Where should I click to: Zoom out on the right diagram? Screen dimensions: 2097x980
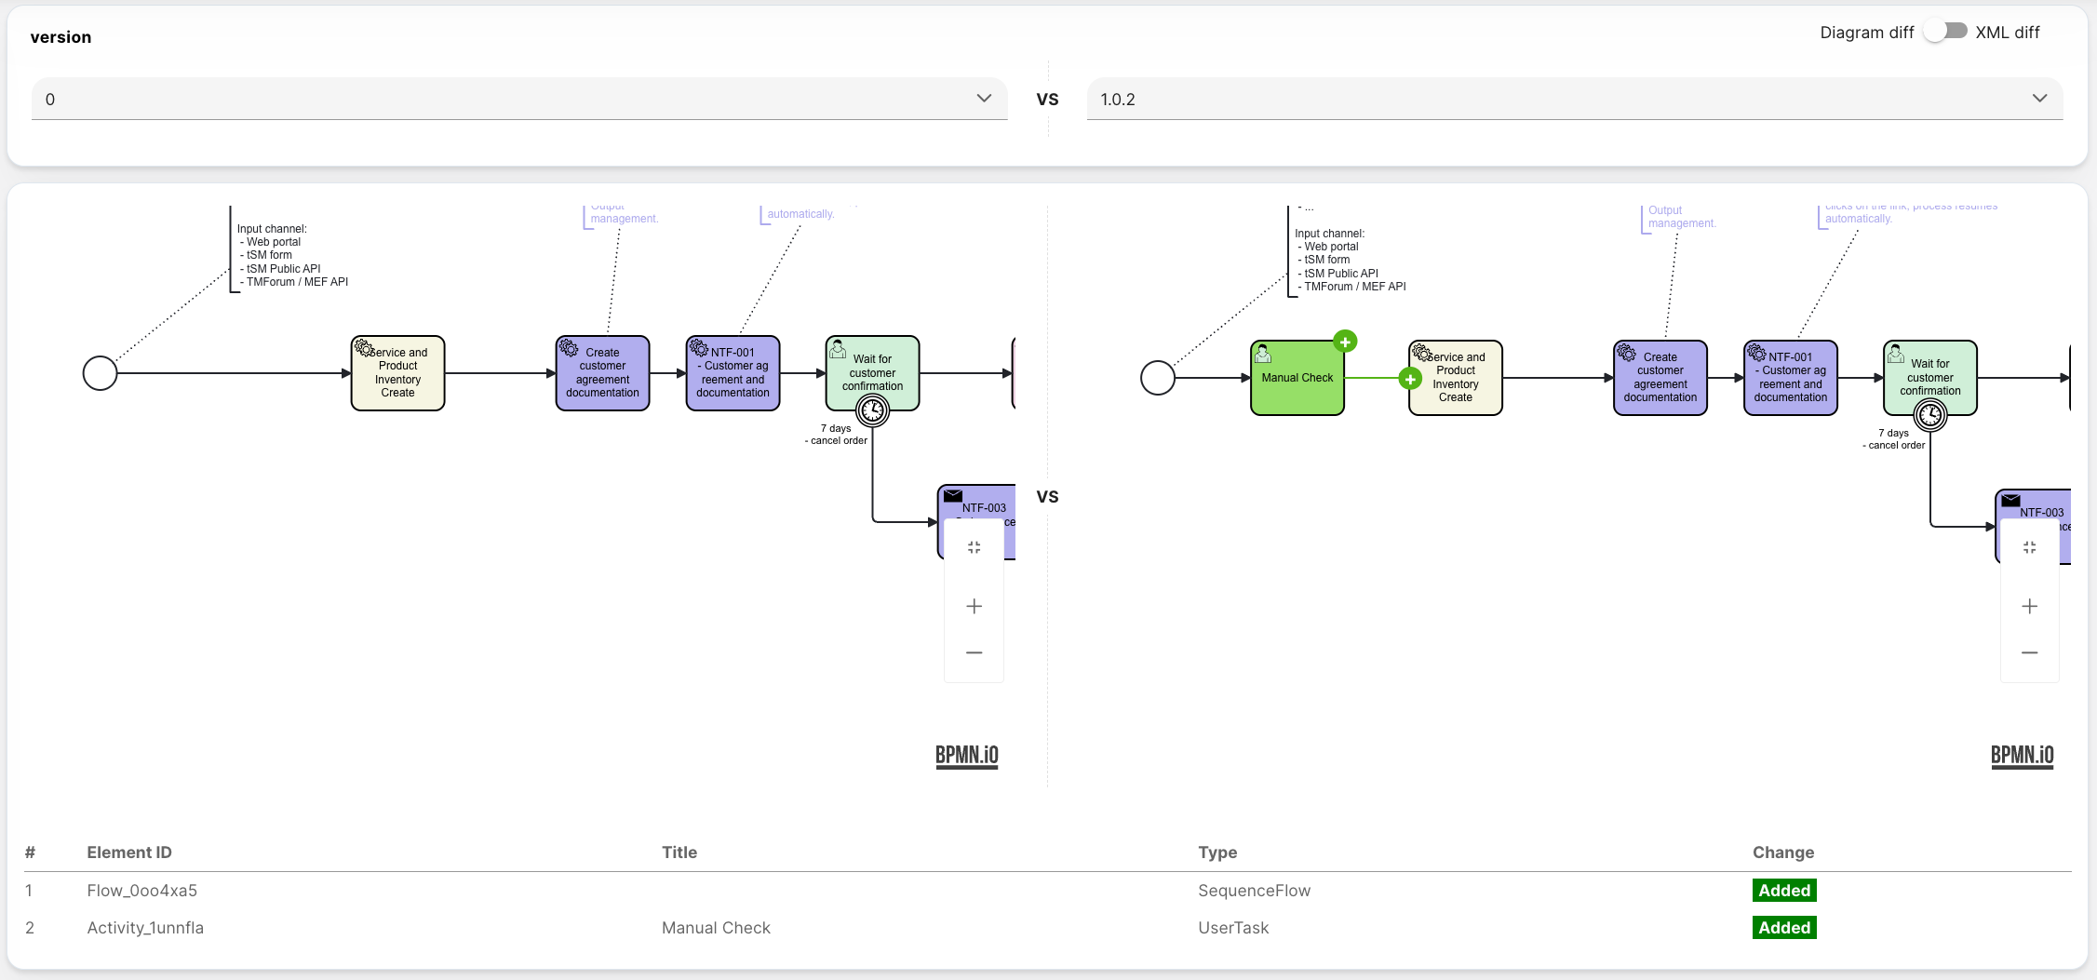(x=2029, y=653)
